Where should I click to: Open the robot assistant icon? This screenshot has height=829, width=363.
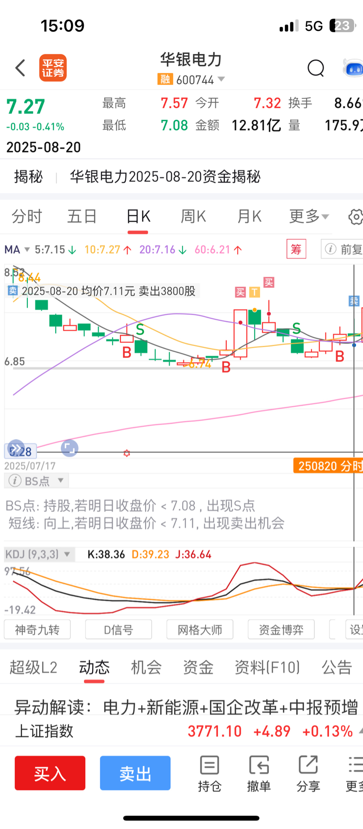pyautogui.click(x=353, y=68)
